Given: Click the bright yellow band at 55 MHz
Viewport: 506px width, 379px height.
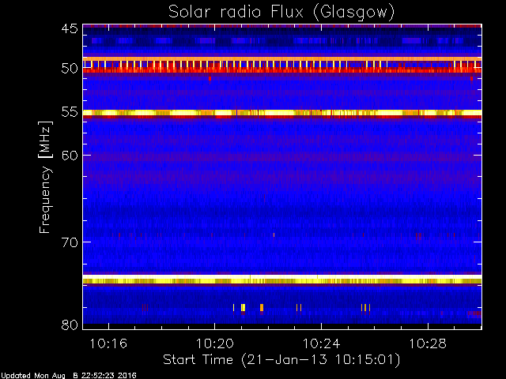Looking at the screenshot, I should click(x=282, y=113).
